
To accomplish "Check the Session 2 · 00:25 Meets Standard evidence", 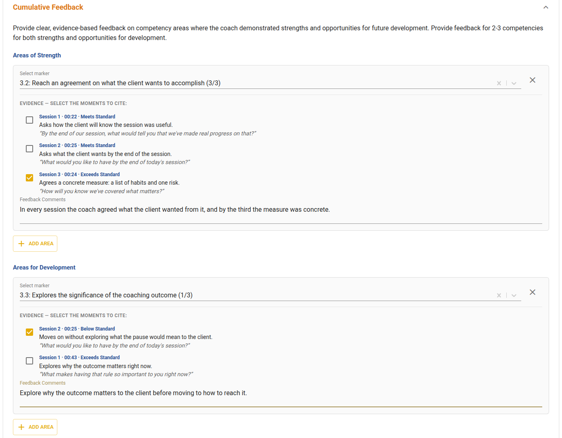I will tap(29, 149).
